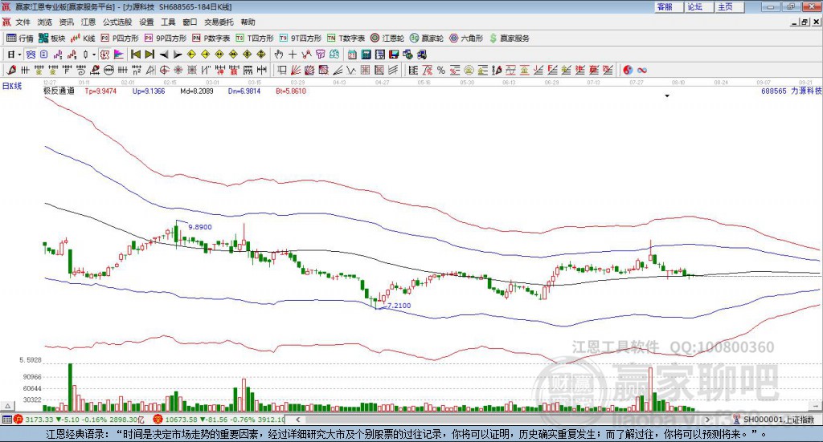Open the 9P四方形 tool
Viewport: 823px width, 442px height.
(166, 39)
